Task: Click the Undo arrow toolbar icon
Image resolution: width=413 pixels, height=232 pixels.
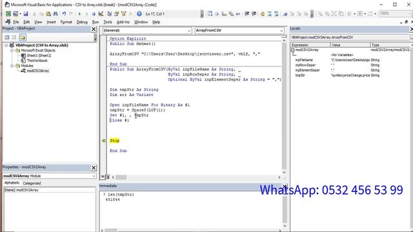Action: 64,14
